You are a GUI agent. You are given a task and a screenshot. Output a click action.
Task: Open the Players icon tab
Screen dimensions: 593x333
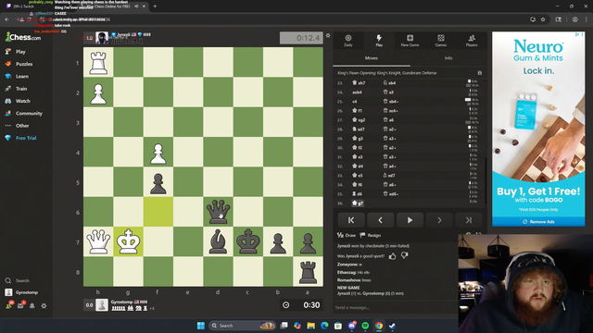point(472,41)
